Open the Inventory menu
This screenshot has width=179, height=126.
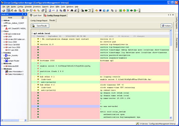coord(37,7)
